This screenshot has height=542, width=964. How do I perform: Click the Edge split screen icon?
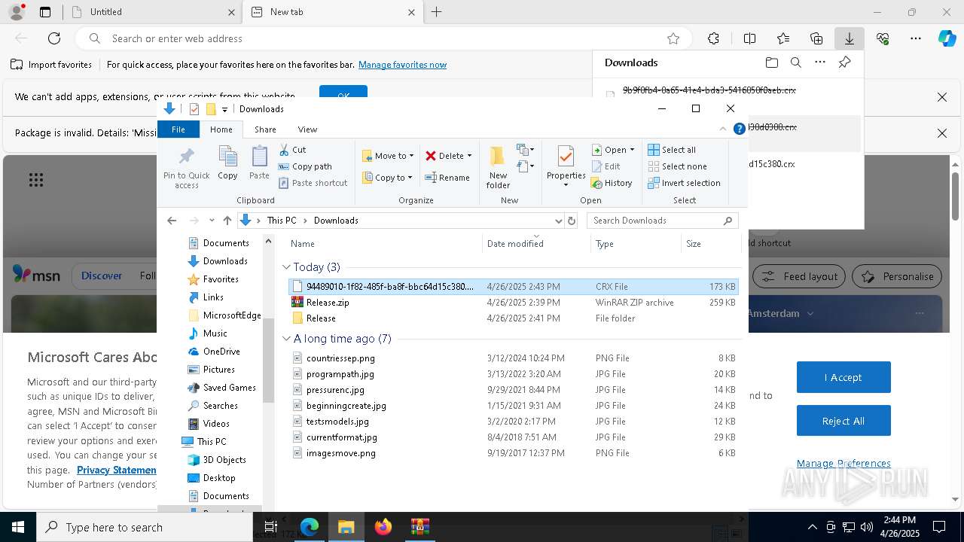click(x=749, y=38)
